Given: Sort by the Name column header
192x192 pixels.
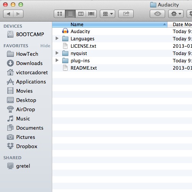Looking at the screenshot, I should (109, 25).
